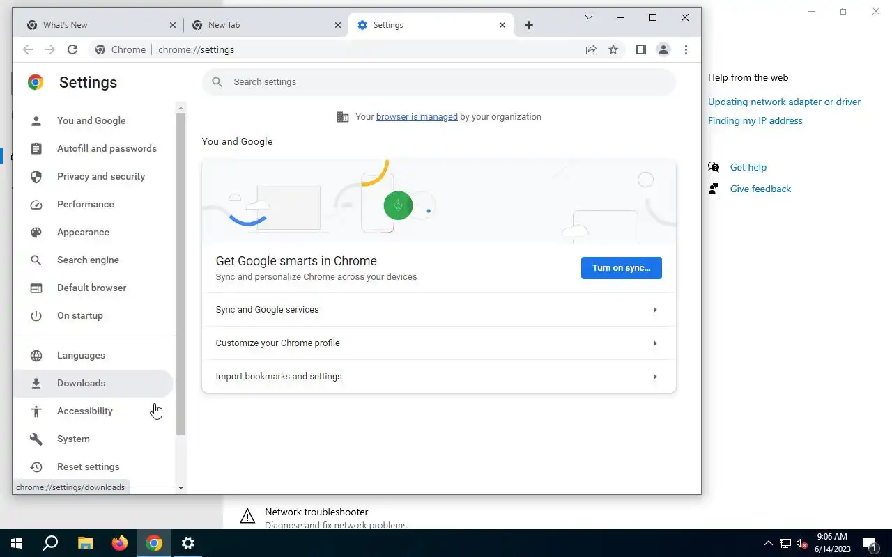
Task: Open the Windows Start menu
Action: coord(16,543)
